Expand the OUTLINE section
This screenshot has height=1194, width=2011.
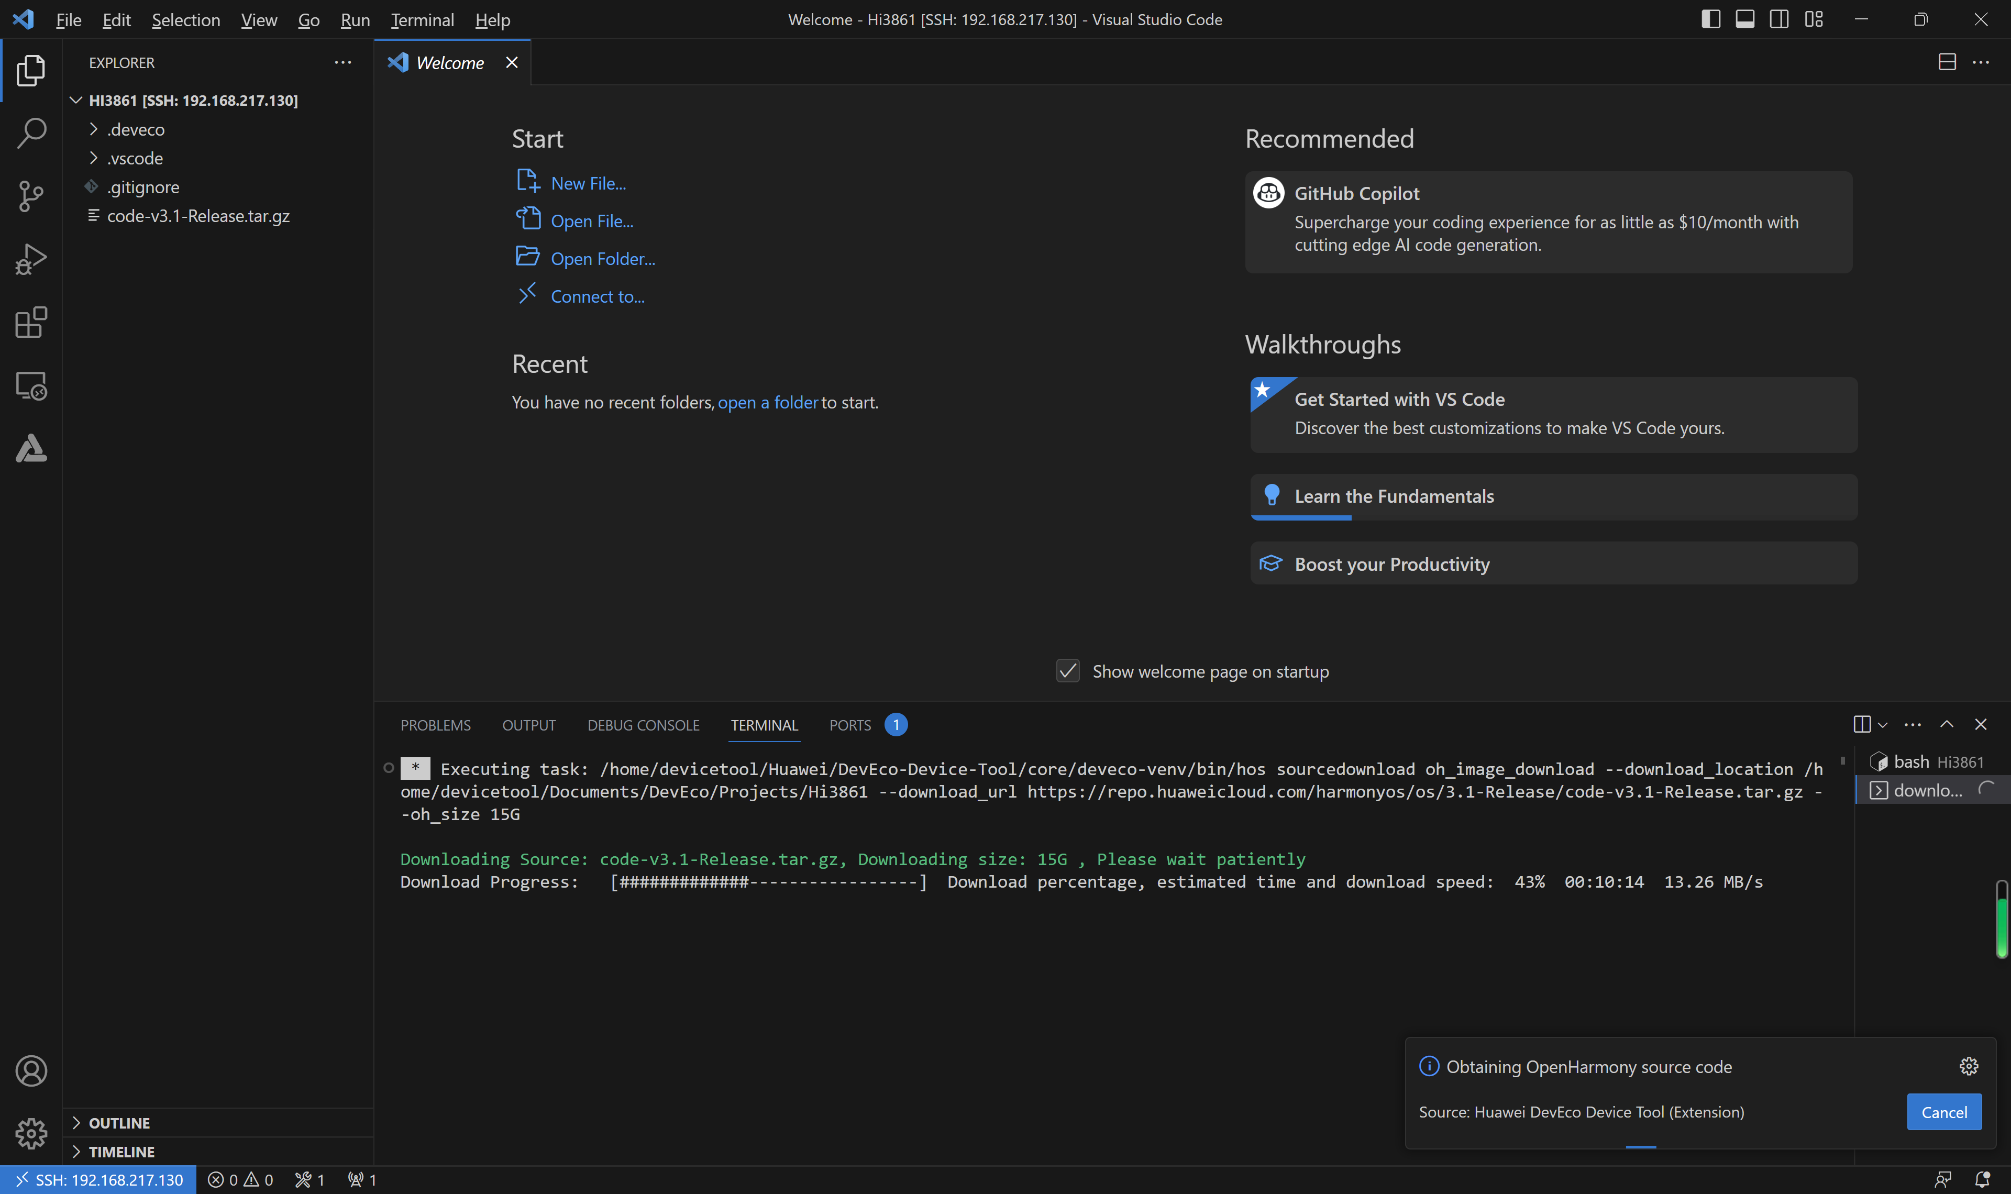pyautogui.click(x=119, y=1122)
